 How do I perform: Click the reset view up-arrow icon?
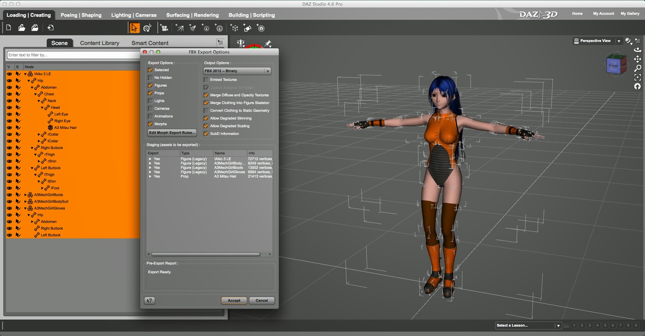click(x=638, y=86)
